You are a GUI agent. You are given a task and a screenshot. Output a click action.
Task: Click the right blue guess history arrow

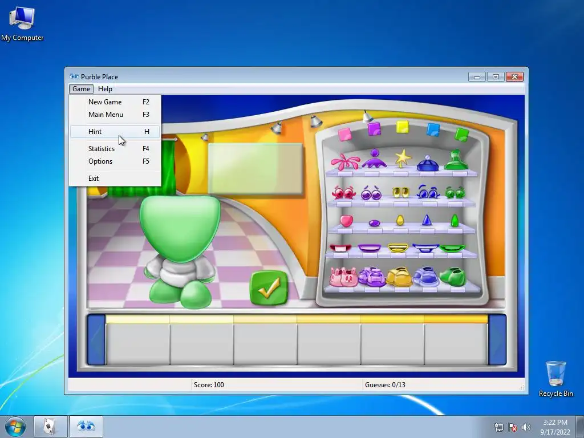tap(497, 340)
